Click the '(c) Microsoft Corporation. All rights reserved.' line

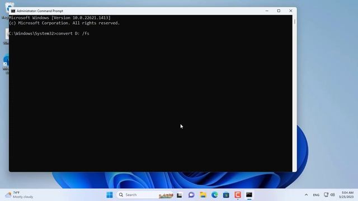(64, 23)
